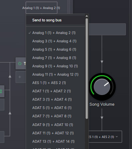
Task: Click the Song Volume knob
Action: pyautogui.click(x=102, y=87)
